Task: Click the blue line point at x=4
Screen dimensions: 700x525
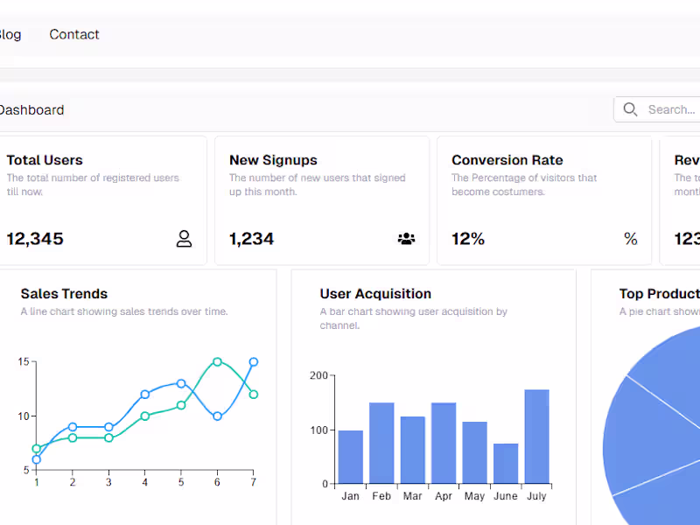Action: coord(144,395)
